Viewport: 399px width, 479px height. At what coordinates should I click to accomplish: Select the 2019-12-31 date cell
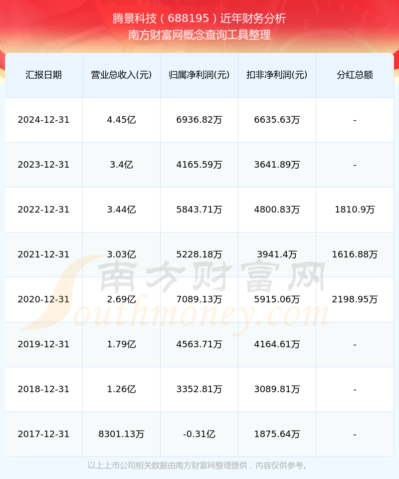pyautogui.click(x=44, y=344)
